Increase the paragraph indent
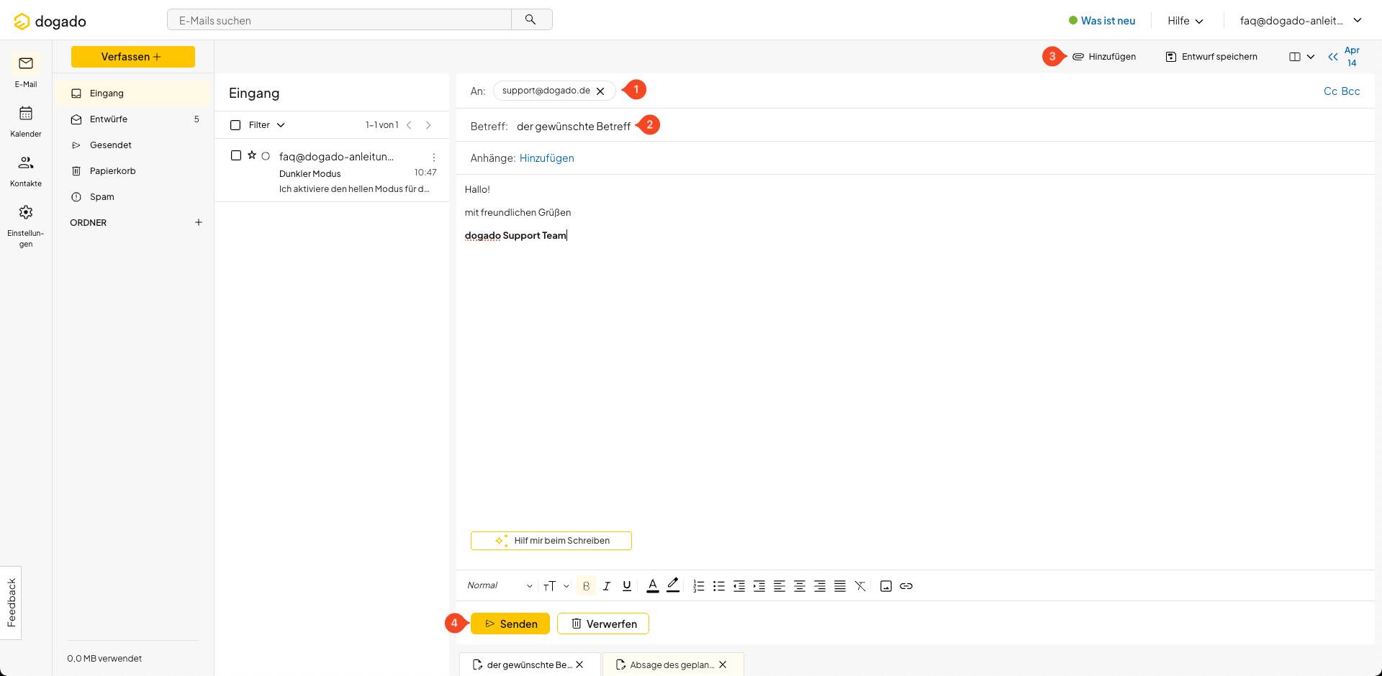The image size is (1382, 676). [x=759, y=586]
